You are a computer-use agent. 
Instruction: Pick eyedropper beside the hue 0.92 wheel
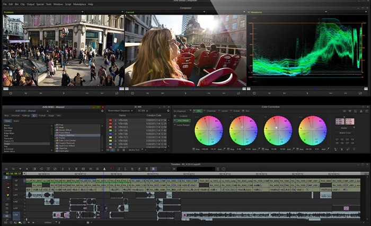pyautogui.click(x=259, y=149)
